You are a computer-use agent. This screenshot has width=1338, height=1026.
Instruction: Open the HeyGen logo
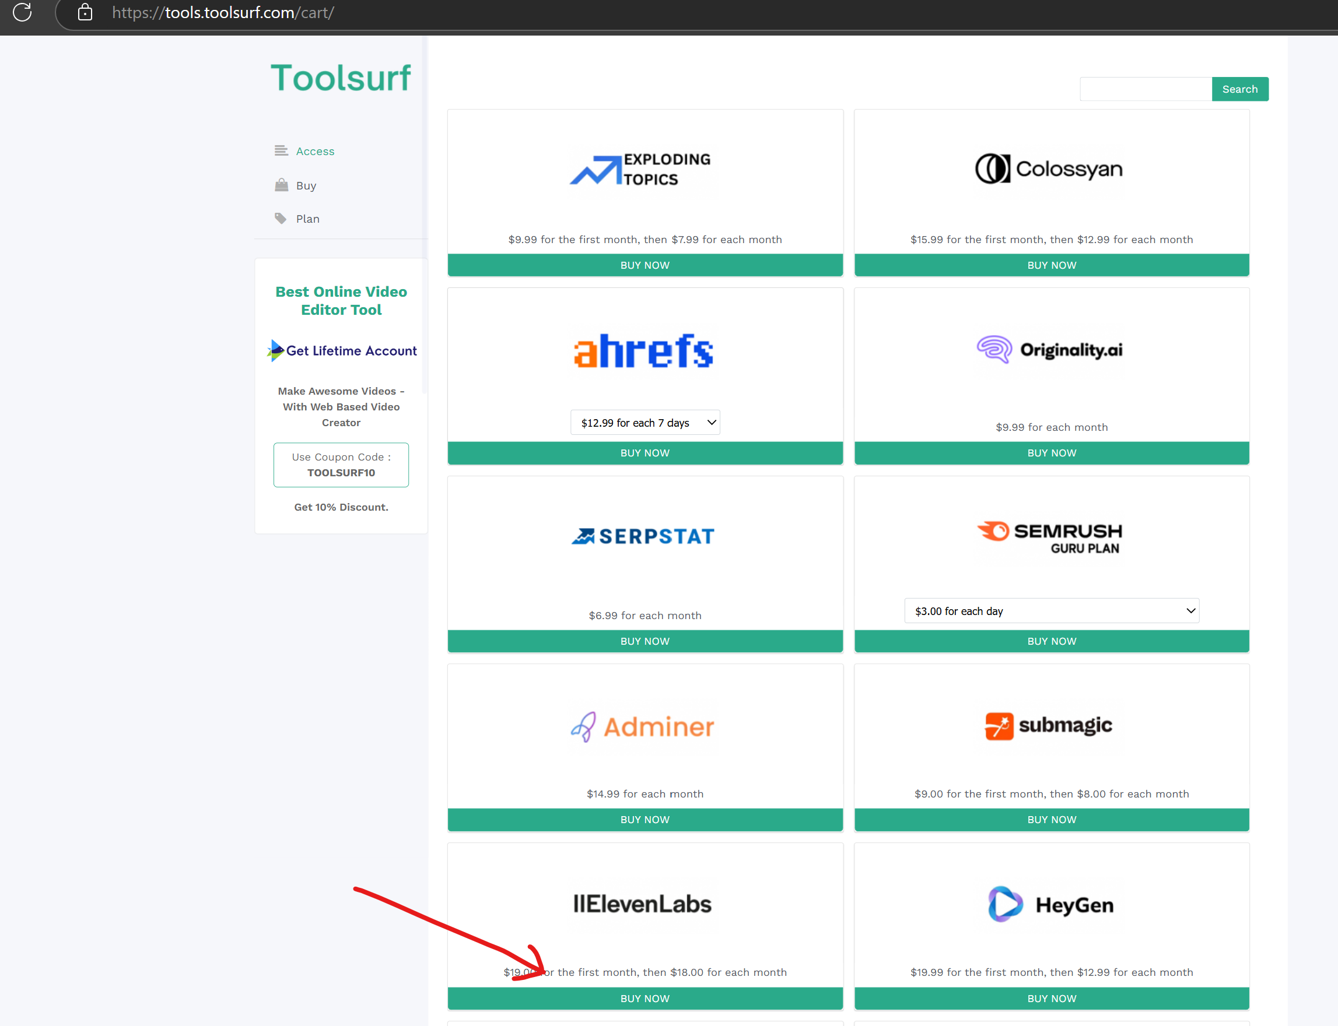1051,905
